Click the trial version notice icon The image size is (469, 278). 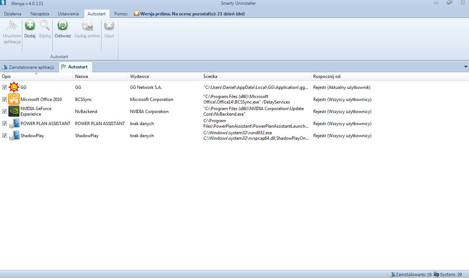coord(137,14)
